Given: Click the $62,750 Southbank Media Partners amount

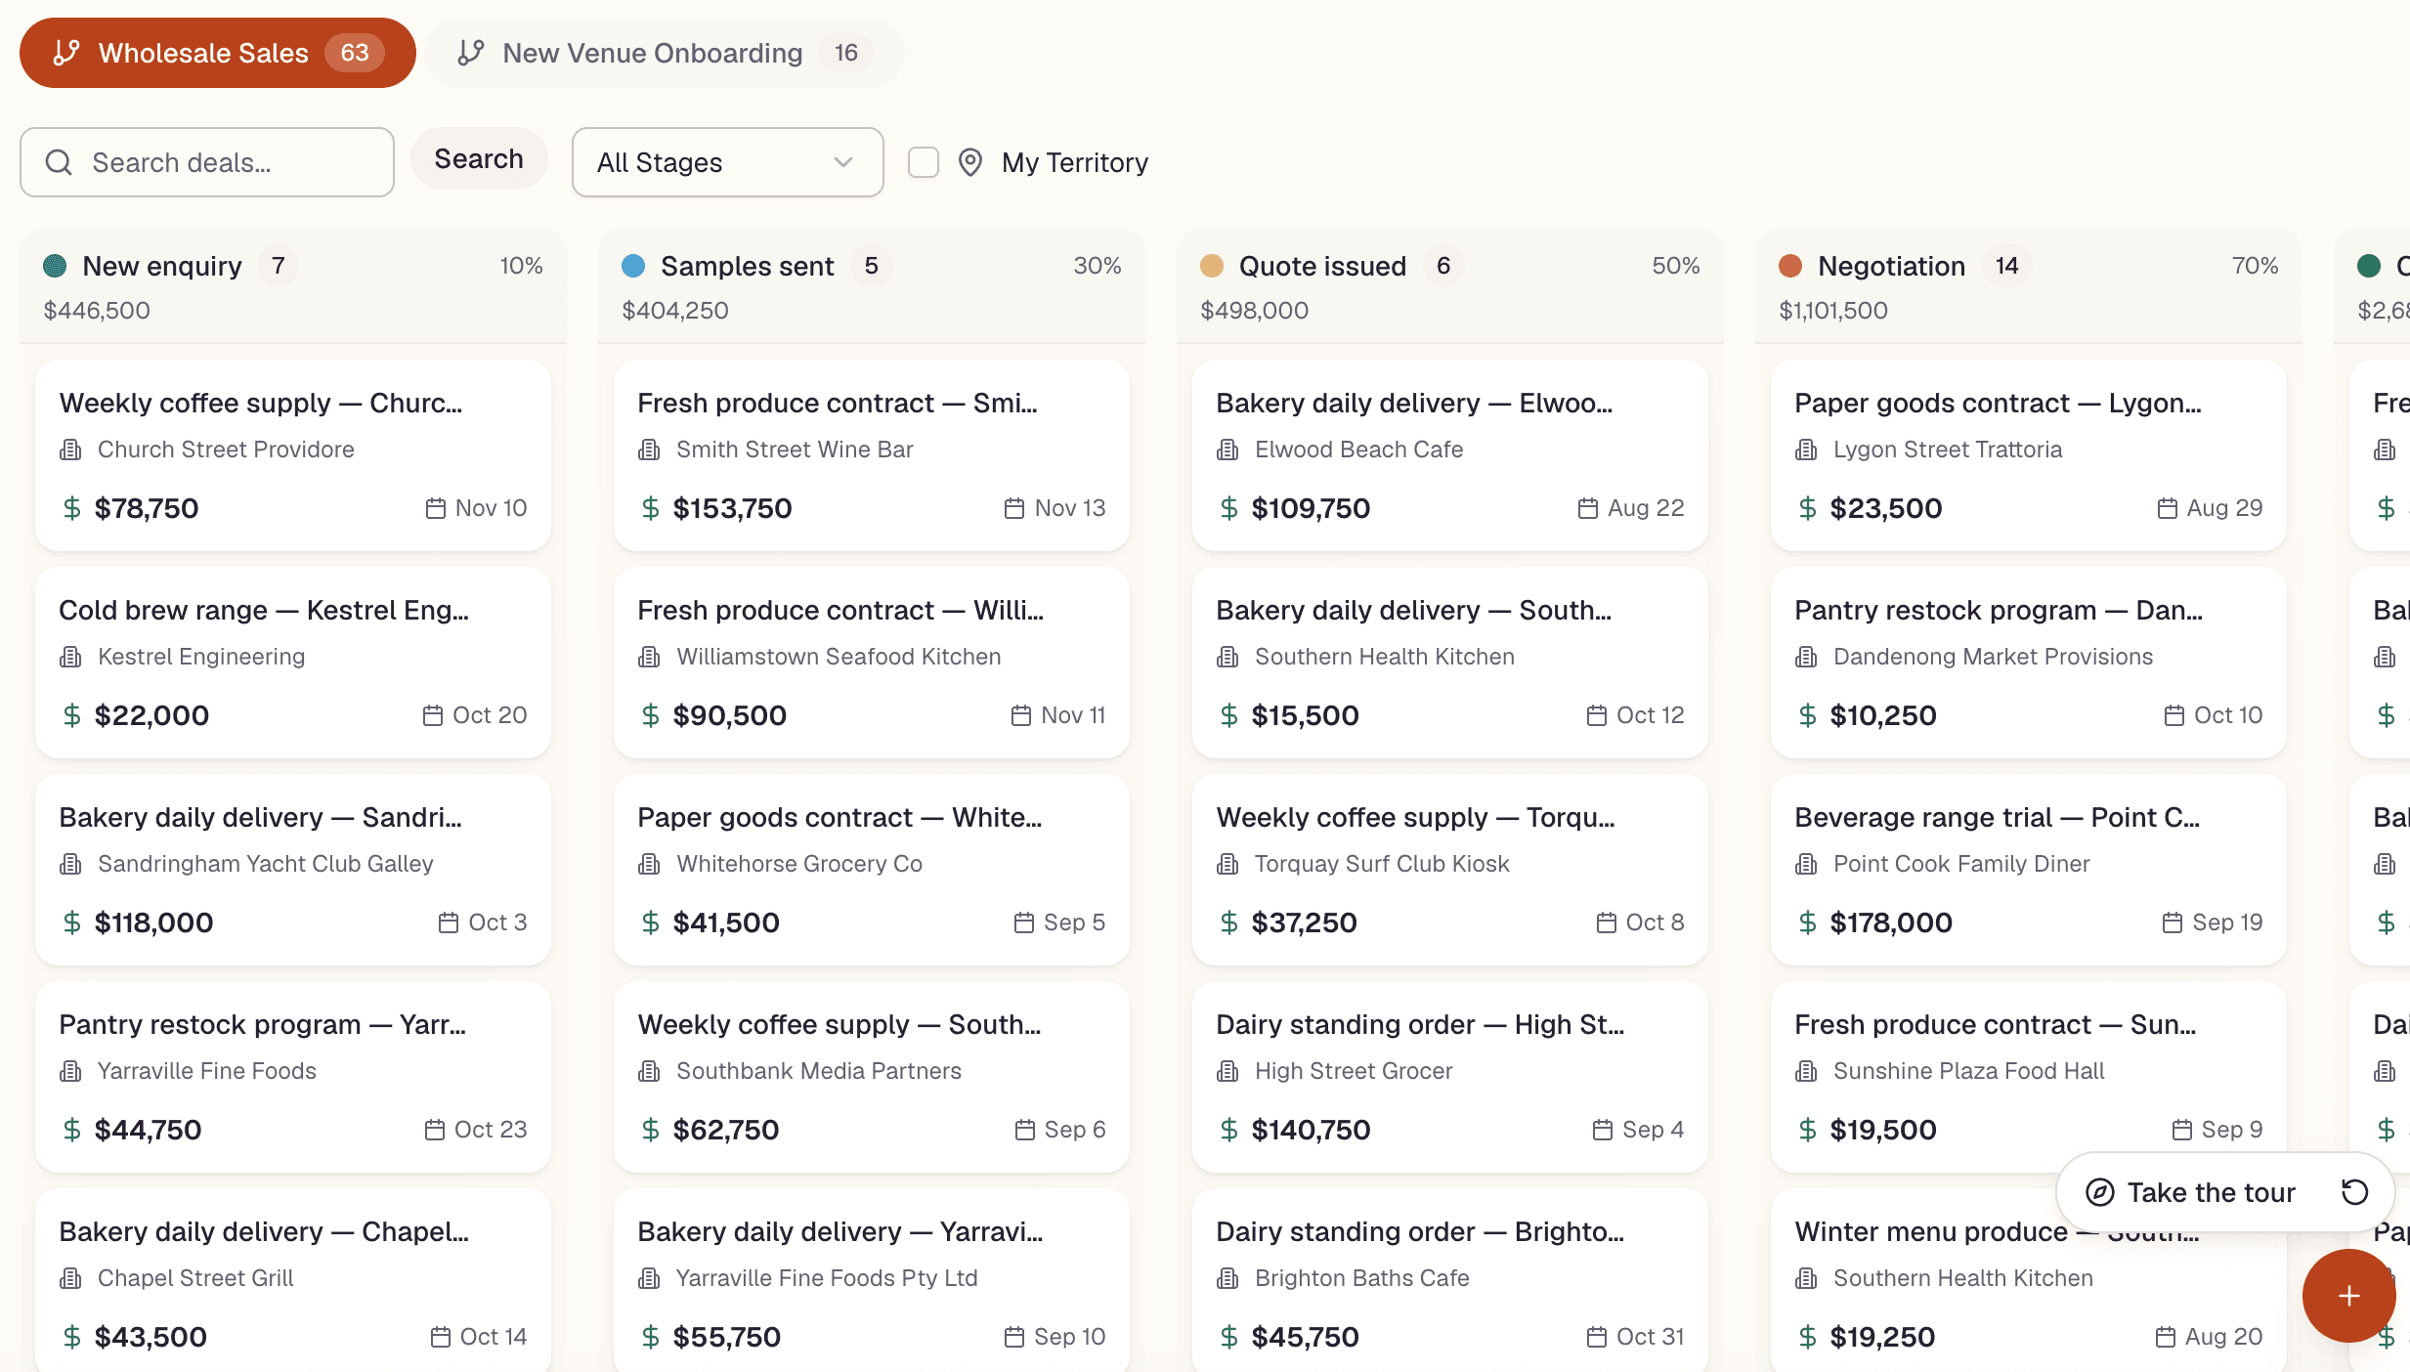Looking at the screenshot, I should [x=725, y=1130].
